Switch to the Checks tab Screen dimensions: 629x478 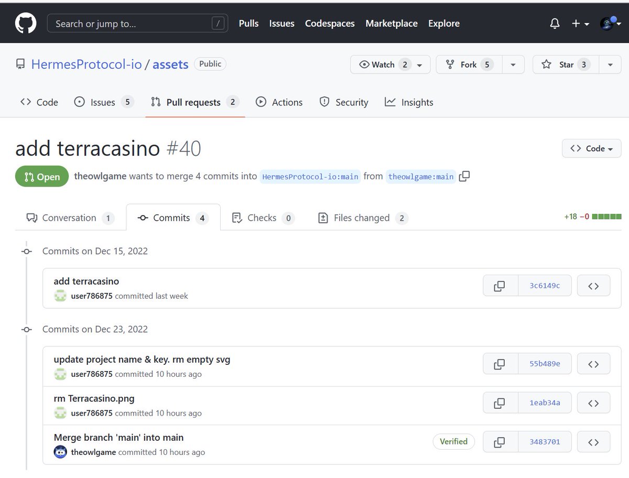pos(263,218)
